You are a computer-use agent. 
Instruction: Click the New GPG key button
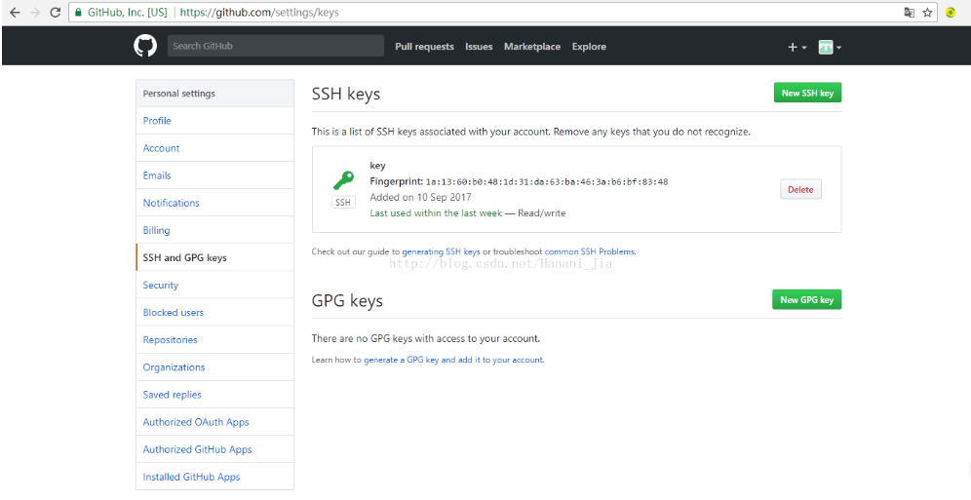[x=807, y=299]
